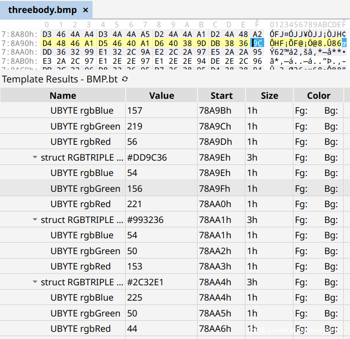Click the hex row address 7:8A90h
The image size is (350, 339).
coord(20,43)
